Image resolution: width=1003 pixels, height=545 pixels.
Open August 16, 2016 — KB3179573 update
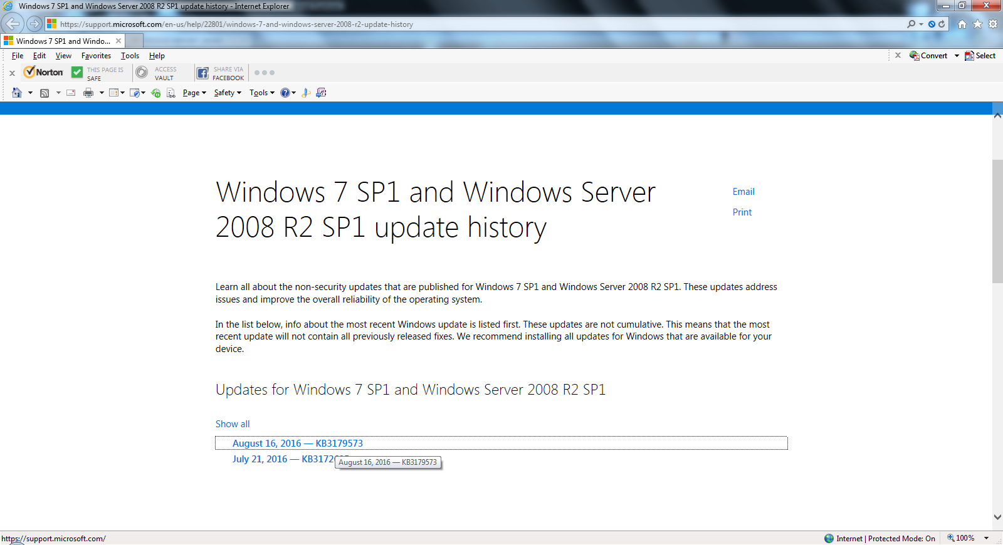(298, 444)
